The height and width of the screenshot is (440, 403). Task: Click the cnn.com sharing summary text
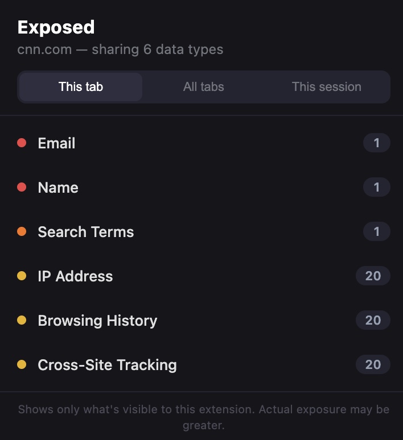click(x=120, y=49)
